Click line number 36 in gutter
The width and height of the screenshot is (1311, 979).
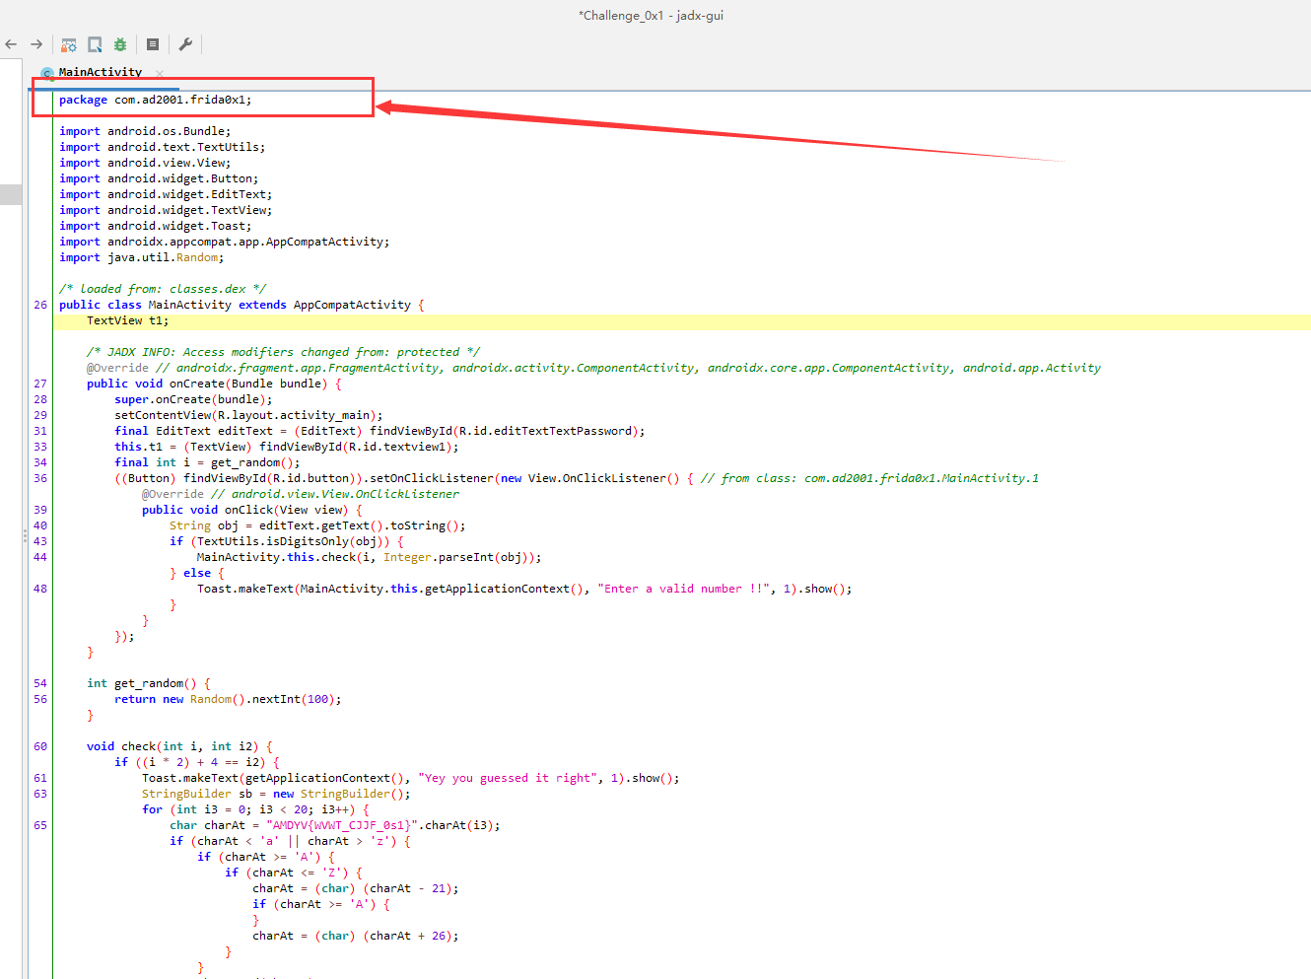(x=40, y=478)
